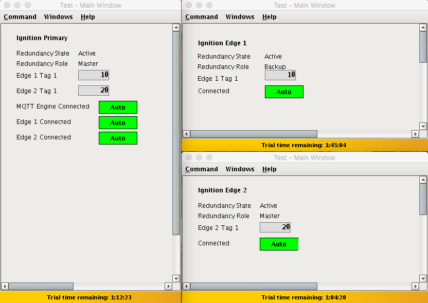Click scroll left arrow in Primary window
Image resolution: width=428 pixels, height=303 pixels.
4,287
